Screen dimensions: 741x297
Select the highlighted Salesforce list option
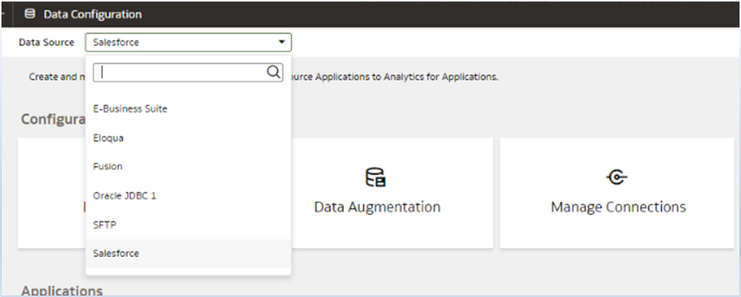(188, 254)
